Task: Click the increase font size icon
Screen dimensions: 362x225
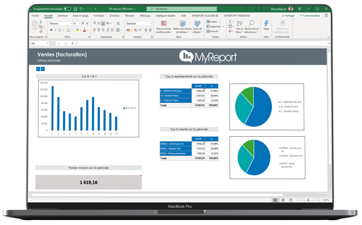Action: click(83, 23)
